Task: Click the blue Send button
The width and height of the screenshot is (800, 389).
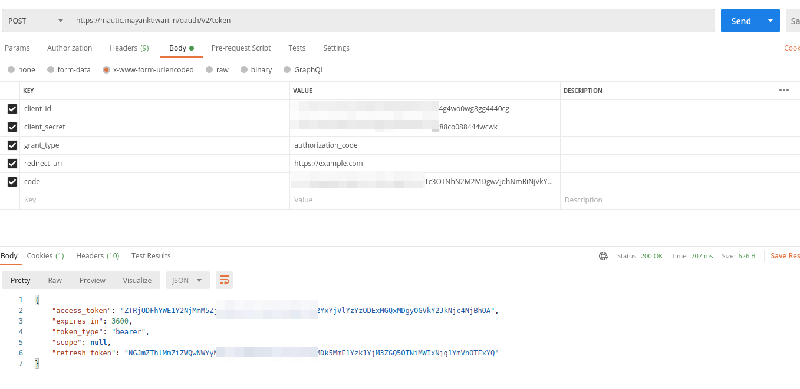Action: (741, 21)
